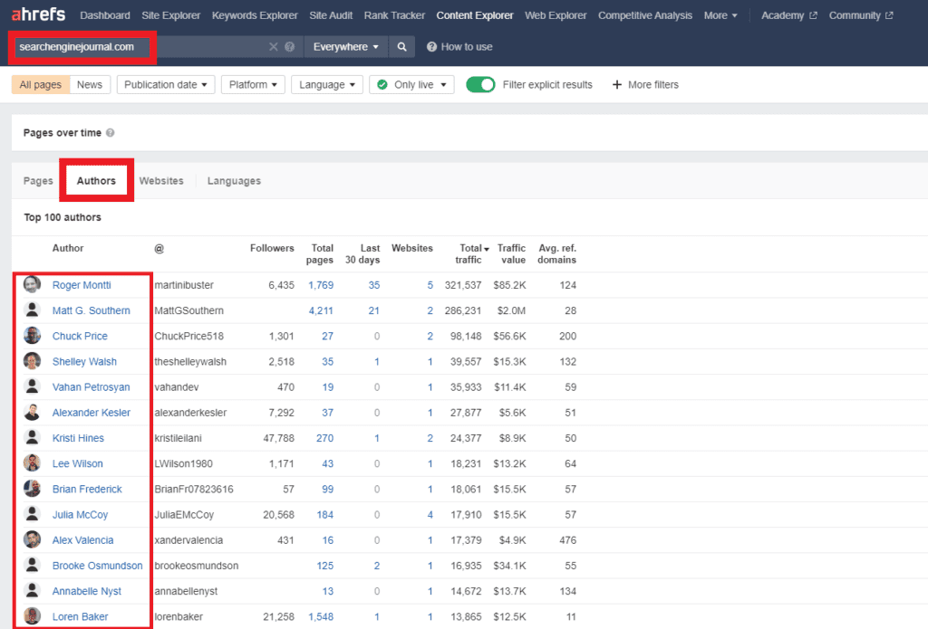Open Academy external link

789,15
